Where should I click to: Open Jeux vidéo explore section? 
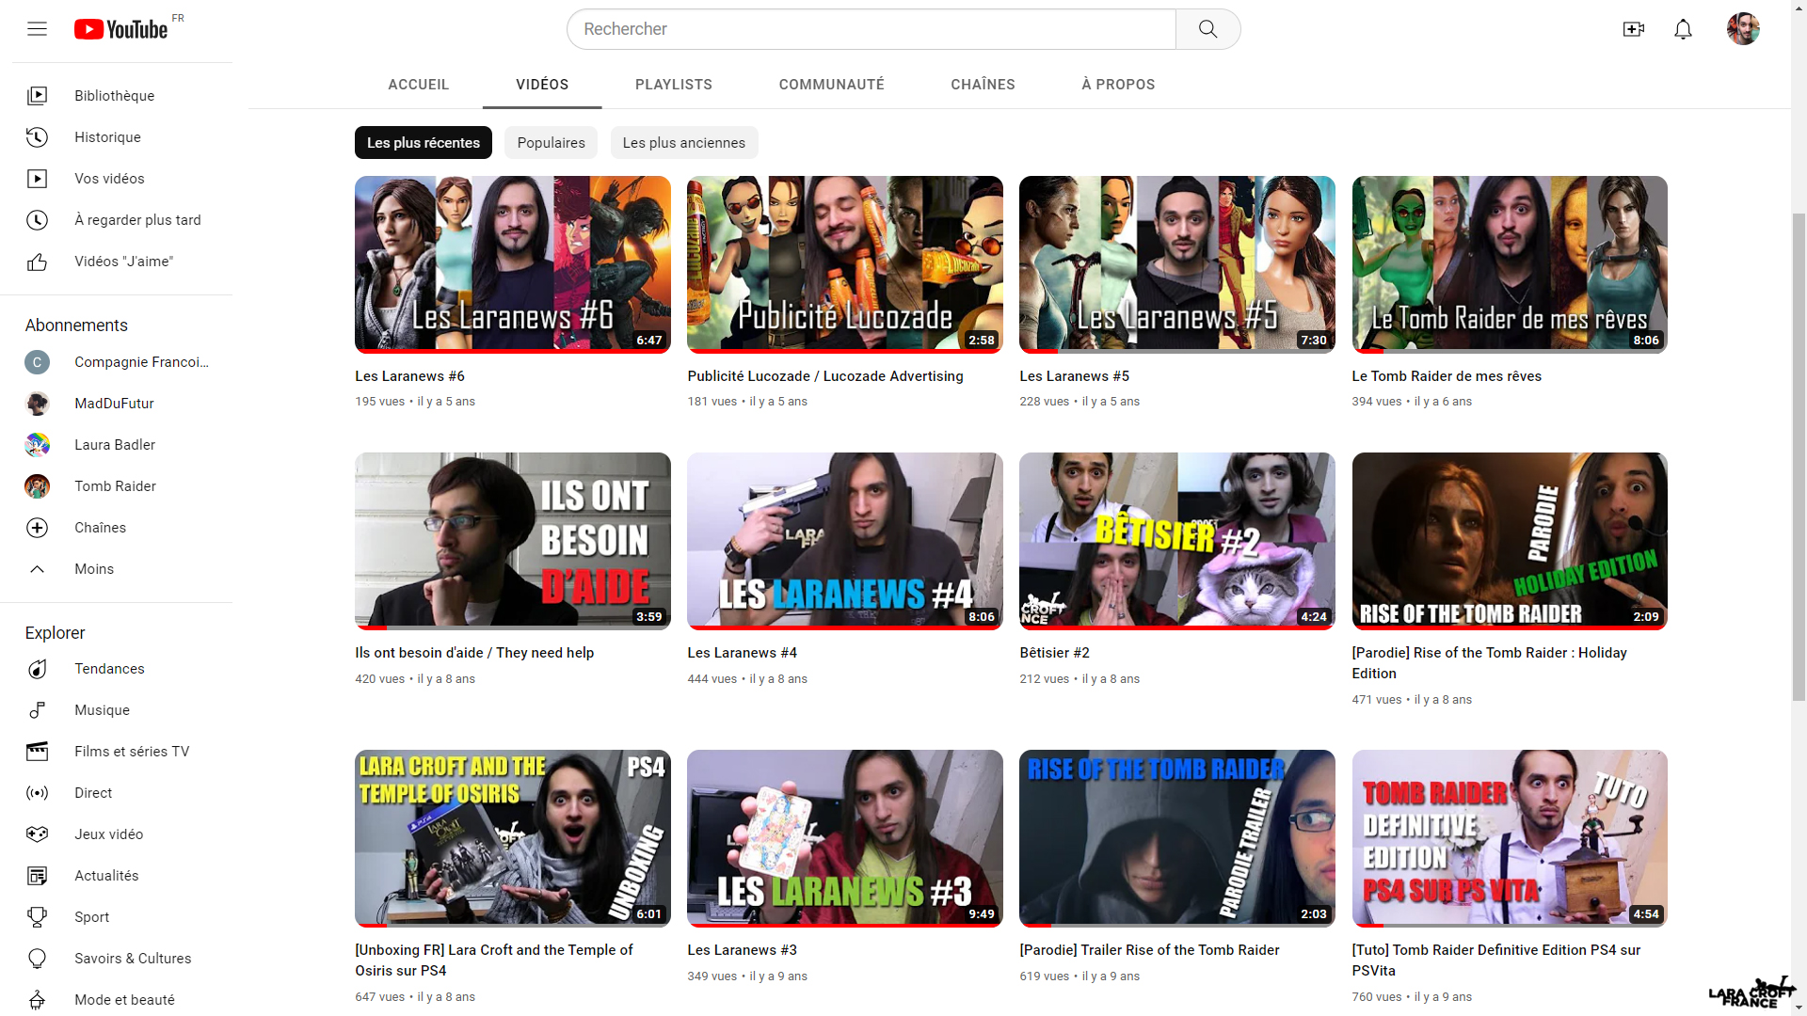[x=109, y=834]
